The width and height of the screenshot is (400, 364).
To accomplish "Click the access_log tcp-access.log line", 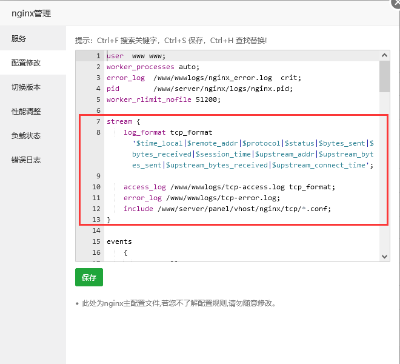I will coord(229,187).
